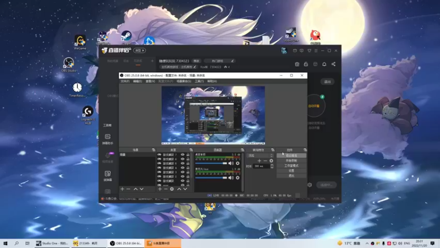Lock the 游戏捕获 4 source

coord(188,168)
